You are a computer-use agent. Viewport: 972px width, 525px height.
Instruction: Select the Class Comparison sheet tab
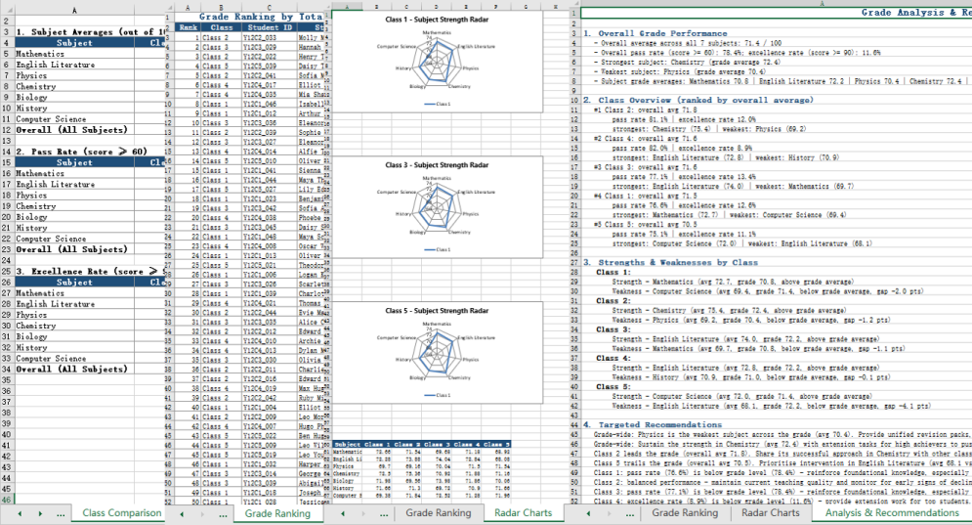coord(121,513)
